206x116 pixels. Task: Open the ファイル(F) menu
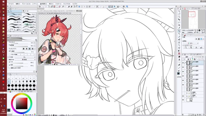[11, 4]
